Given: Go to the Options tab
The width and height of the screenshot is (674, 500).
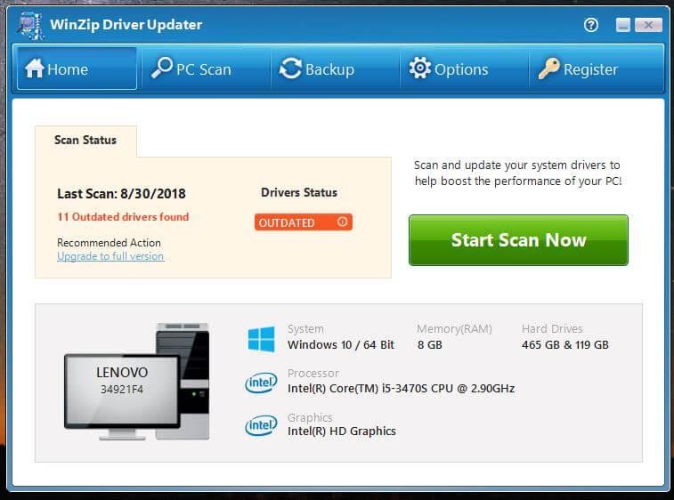Looking at the screenshot, I should (463, 69).
